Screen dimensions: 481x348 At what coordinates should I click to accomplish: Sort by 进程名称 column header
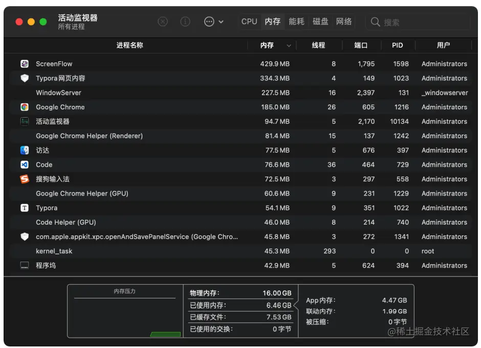pyautogui.click(x=129, y=46)
